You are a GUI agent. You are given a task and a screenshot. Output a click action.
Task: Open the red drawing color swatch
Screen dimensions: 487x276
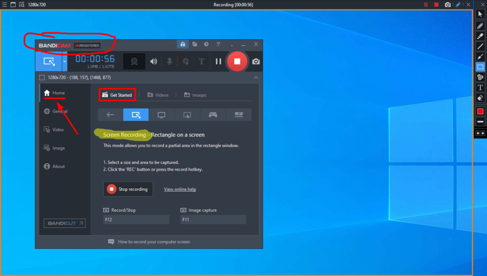point(480,112)
